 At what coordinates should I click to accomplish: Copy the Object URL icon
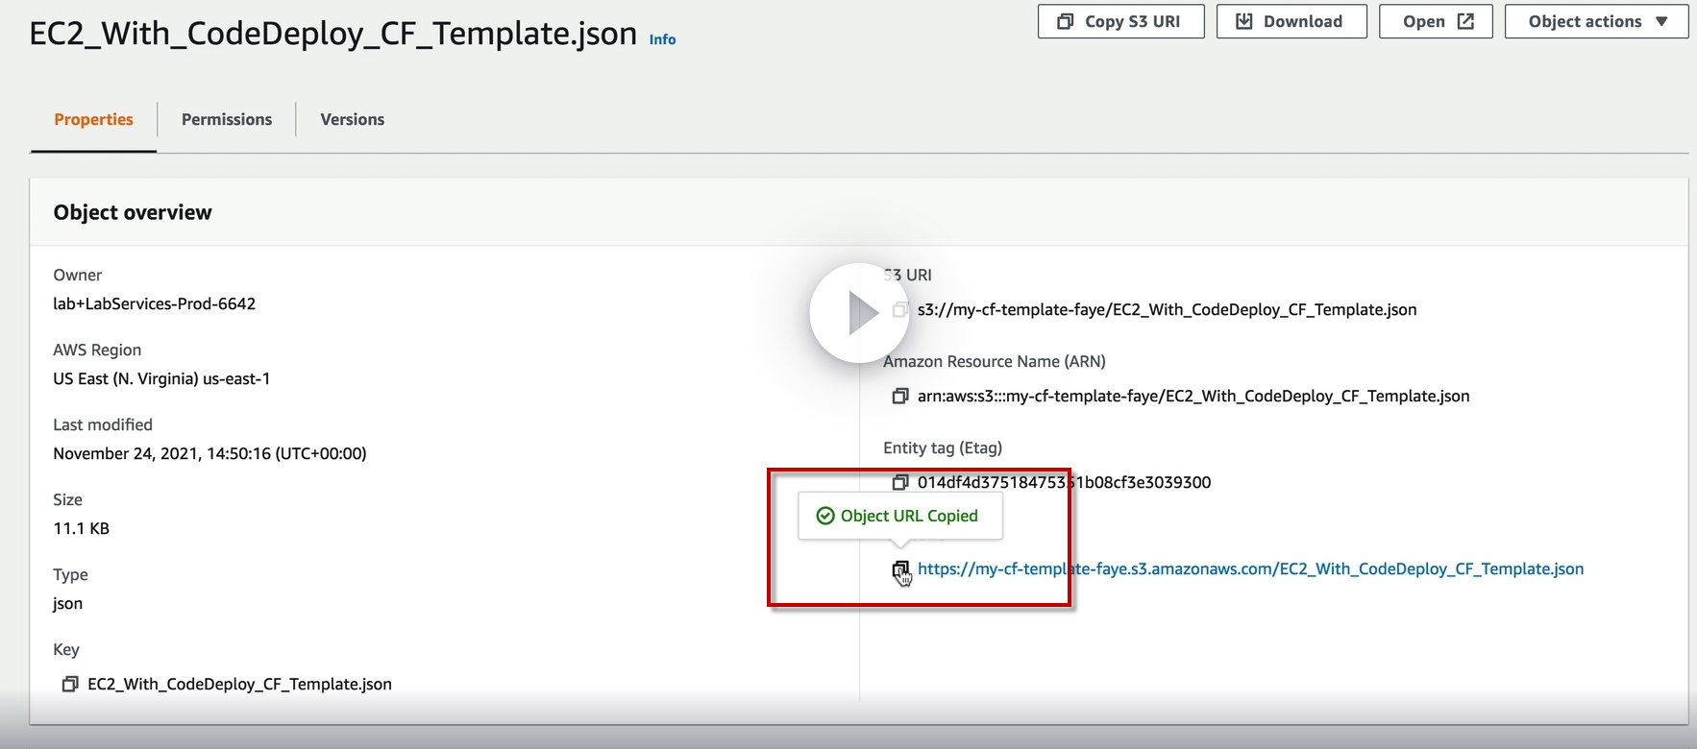click(x=900, y=569)
